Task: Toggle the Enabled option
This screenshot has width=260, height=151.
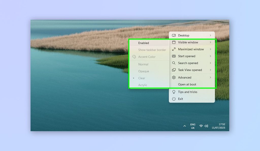Action: [143, 43]
